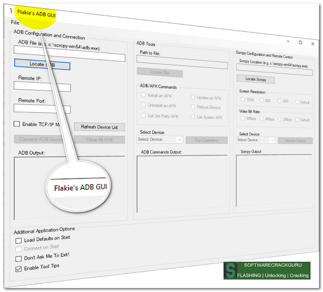Select Install an APK option
Image resolution: width=323 pixels, height=292 pixels.
(143, 95)
